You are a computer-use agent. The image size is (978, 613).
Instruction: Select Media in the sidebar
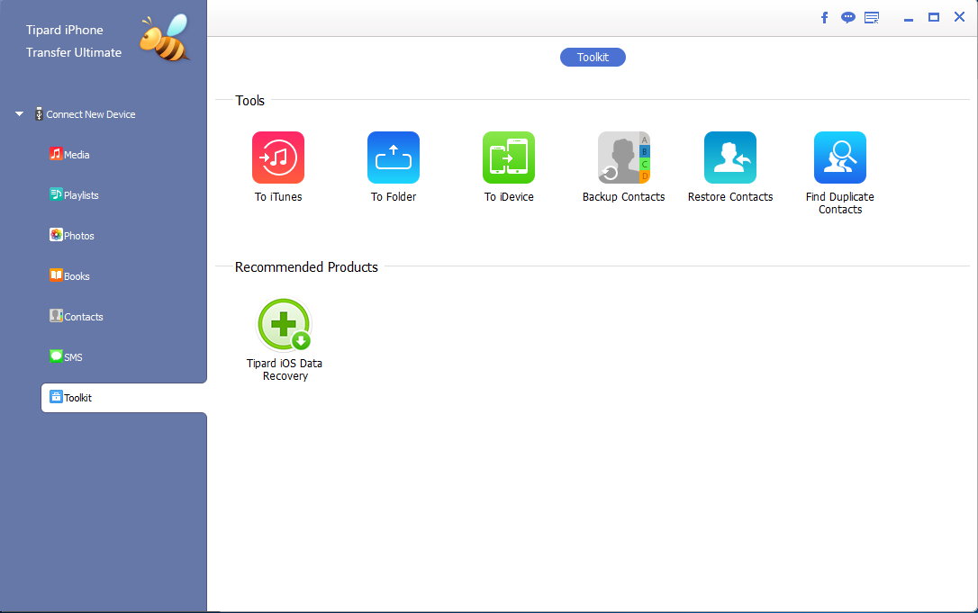pos(69,154)
